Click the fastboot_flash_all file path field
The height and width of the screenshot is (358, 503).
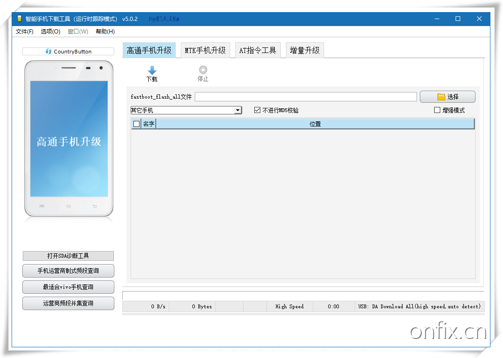305,97
